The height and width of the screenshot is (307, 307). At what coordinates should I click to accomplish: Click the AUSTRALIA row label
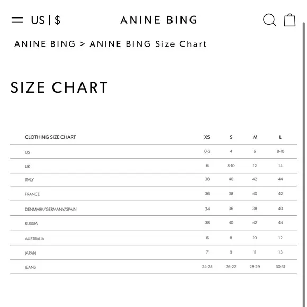tap(34, 239)
